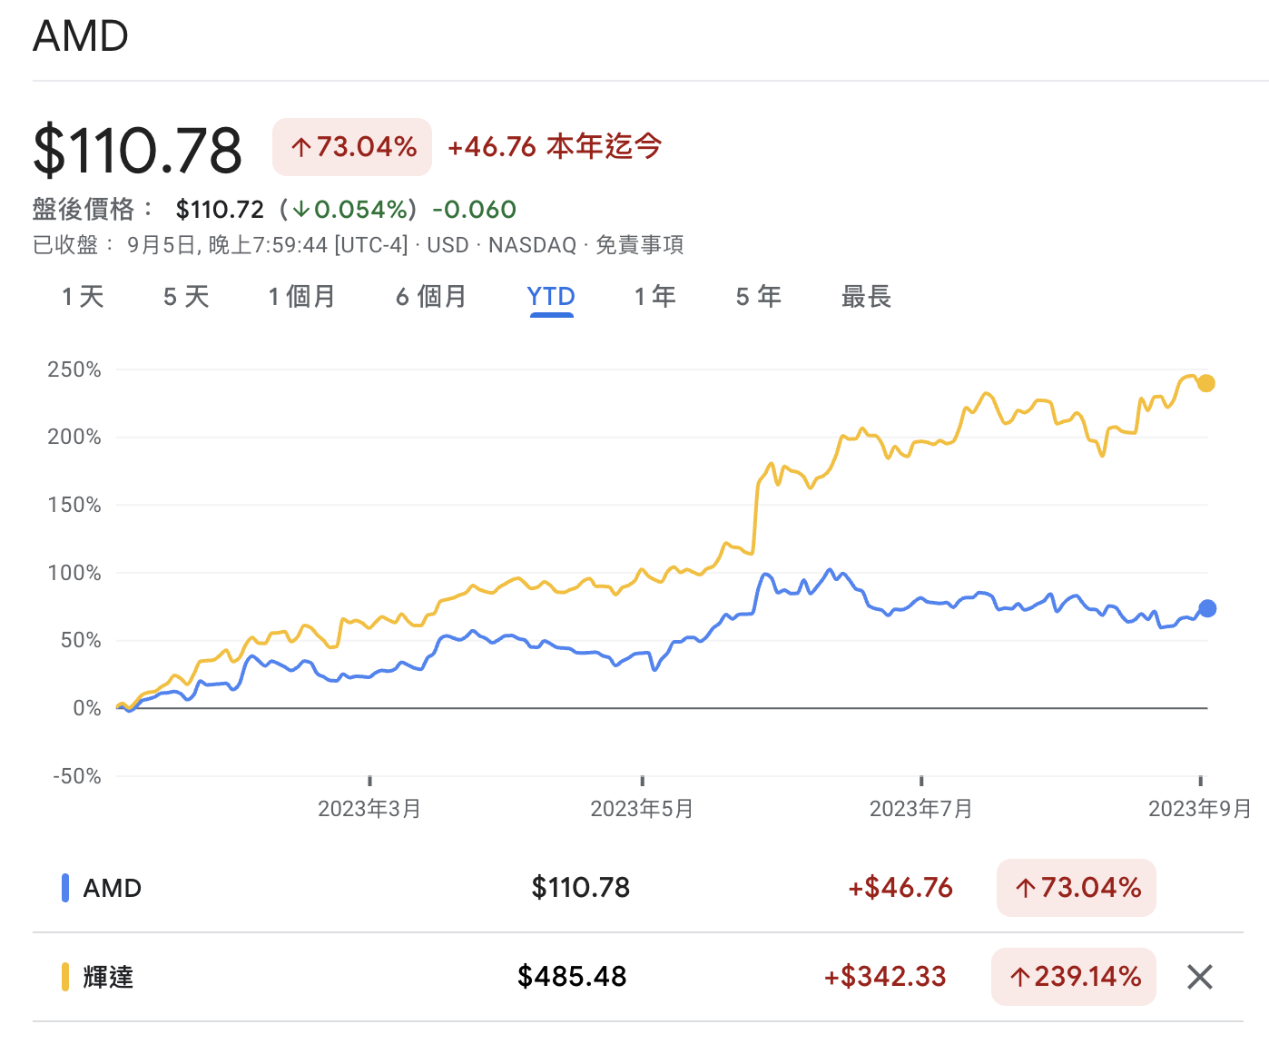1269x1044 pixels.
Task: Select the YTD range tab
Action: tap(551, 297)
